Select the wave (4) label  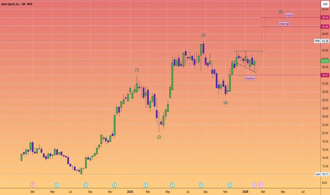point(226,103)
